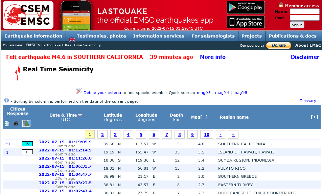
Task: Click the CSEM EMSC logo
Action: pyautogui.click(x=28, y=15)
